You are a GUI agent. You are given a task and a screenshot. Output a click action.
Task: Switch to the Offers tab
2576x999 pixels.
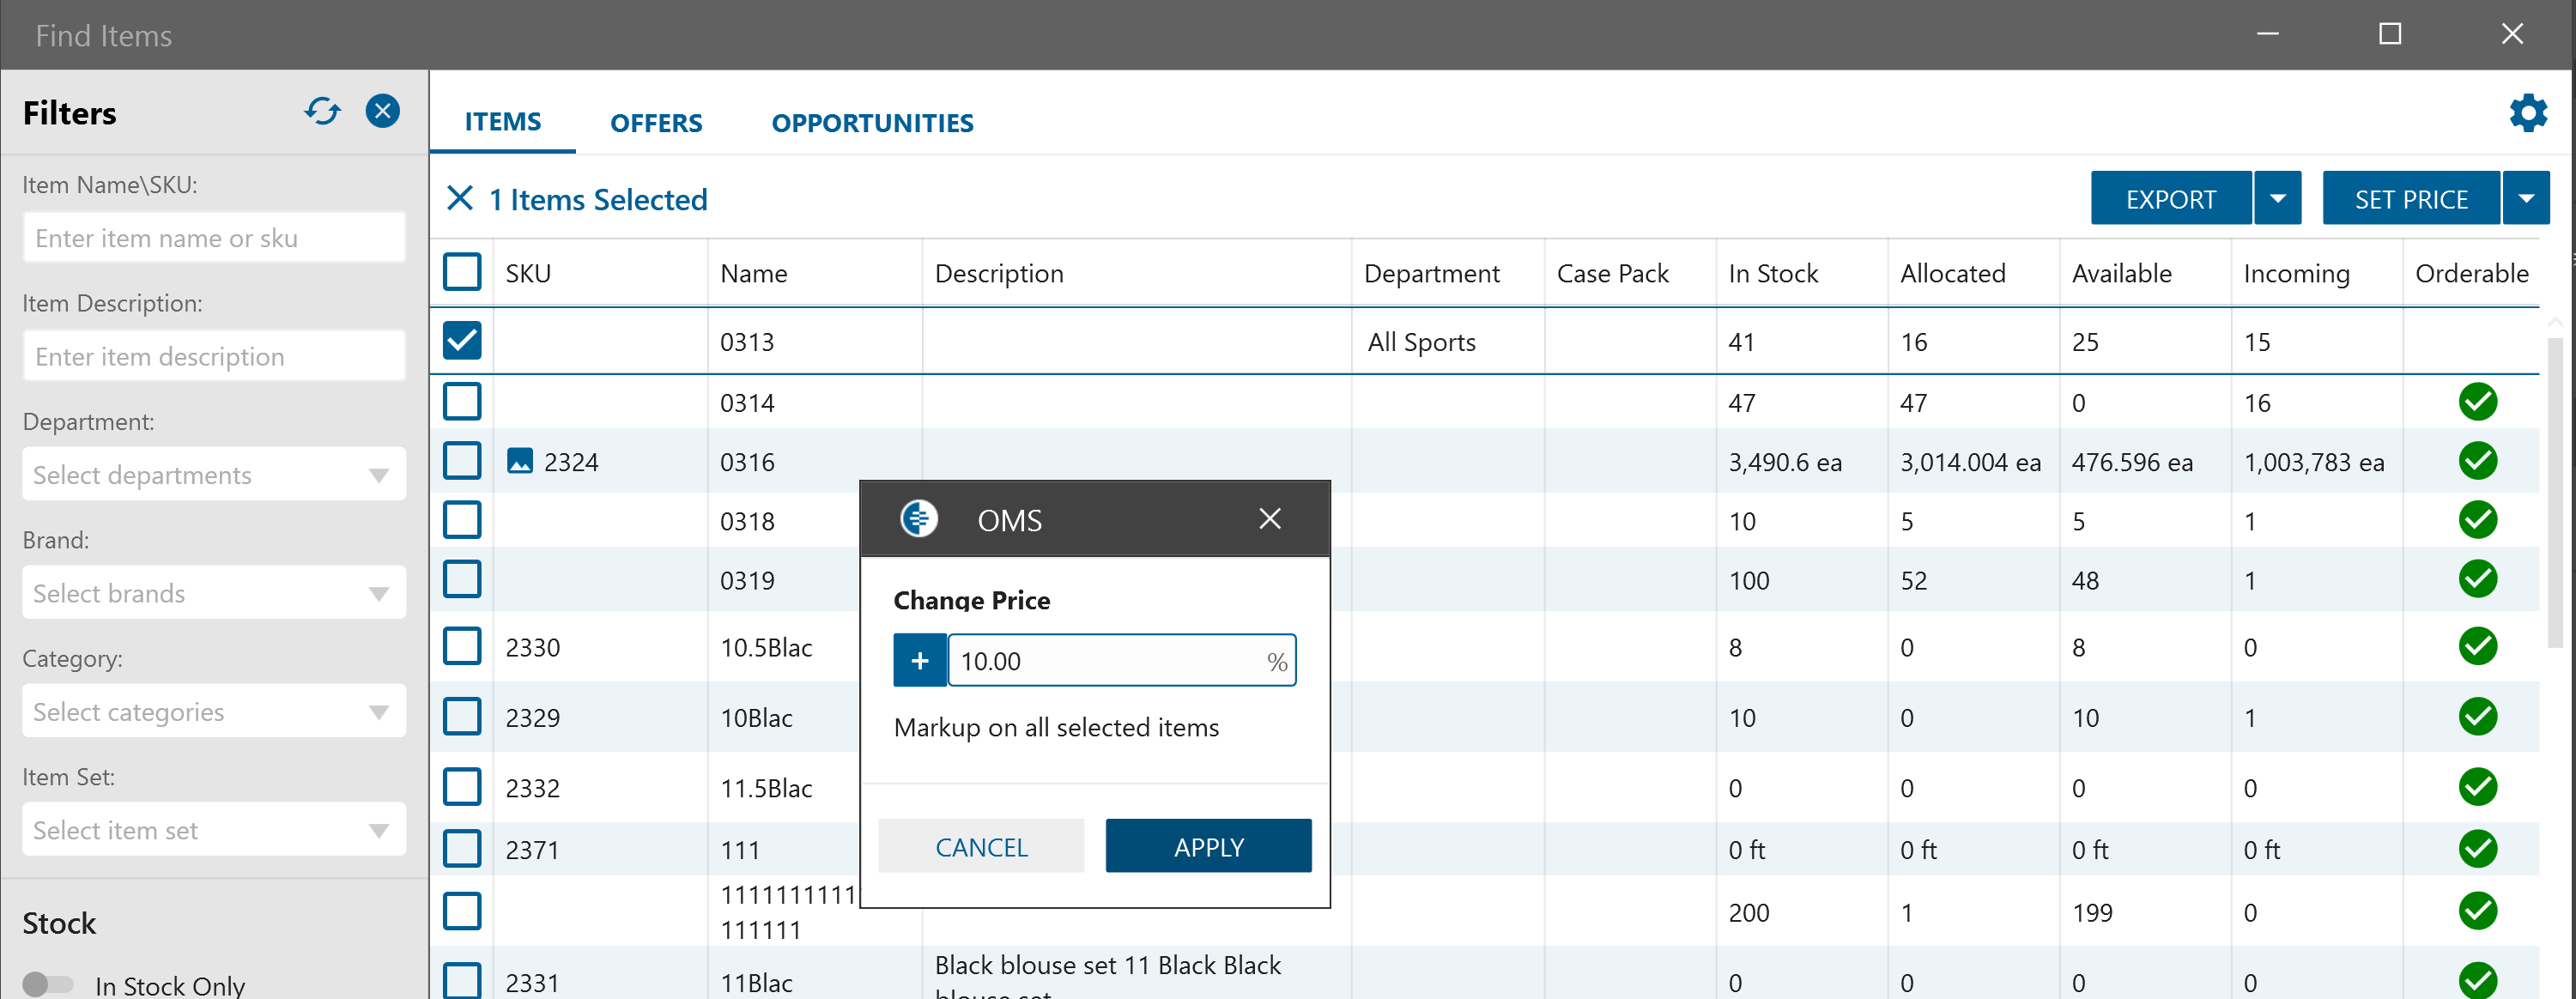[656, 123]
